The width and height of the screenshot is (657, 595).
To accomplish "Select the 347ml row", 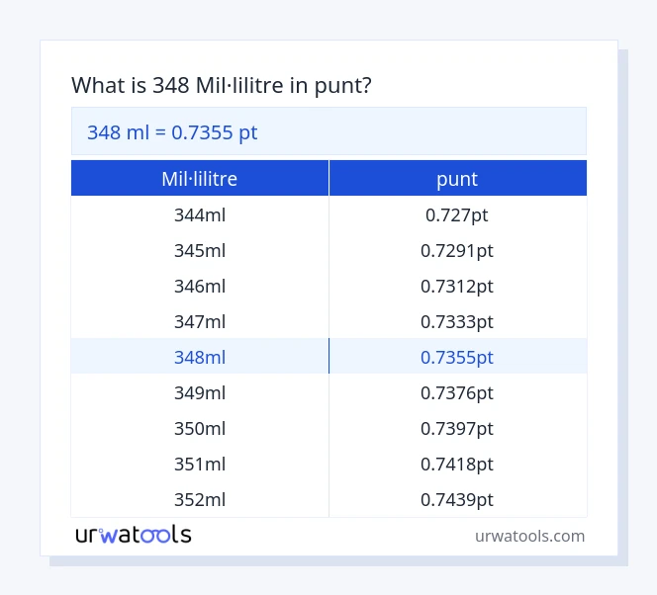I will tap(199, 321).
